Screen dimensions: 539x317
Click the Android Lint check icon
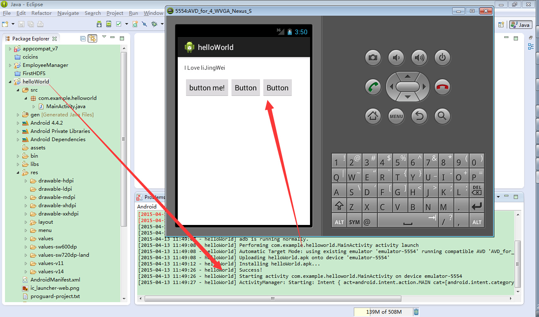(x=119, y=24)
